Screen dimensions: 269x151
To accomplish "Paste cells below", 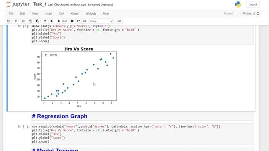I will pos(37,21).
